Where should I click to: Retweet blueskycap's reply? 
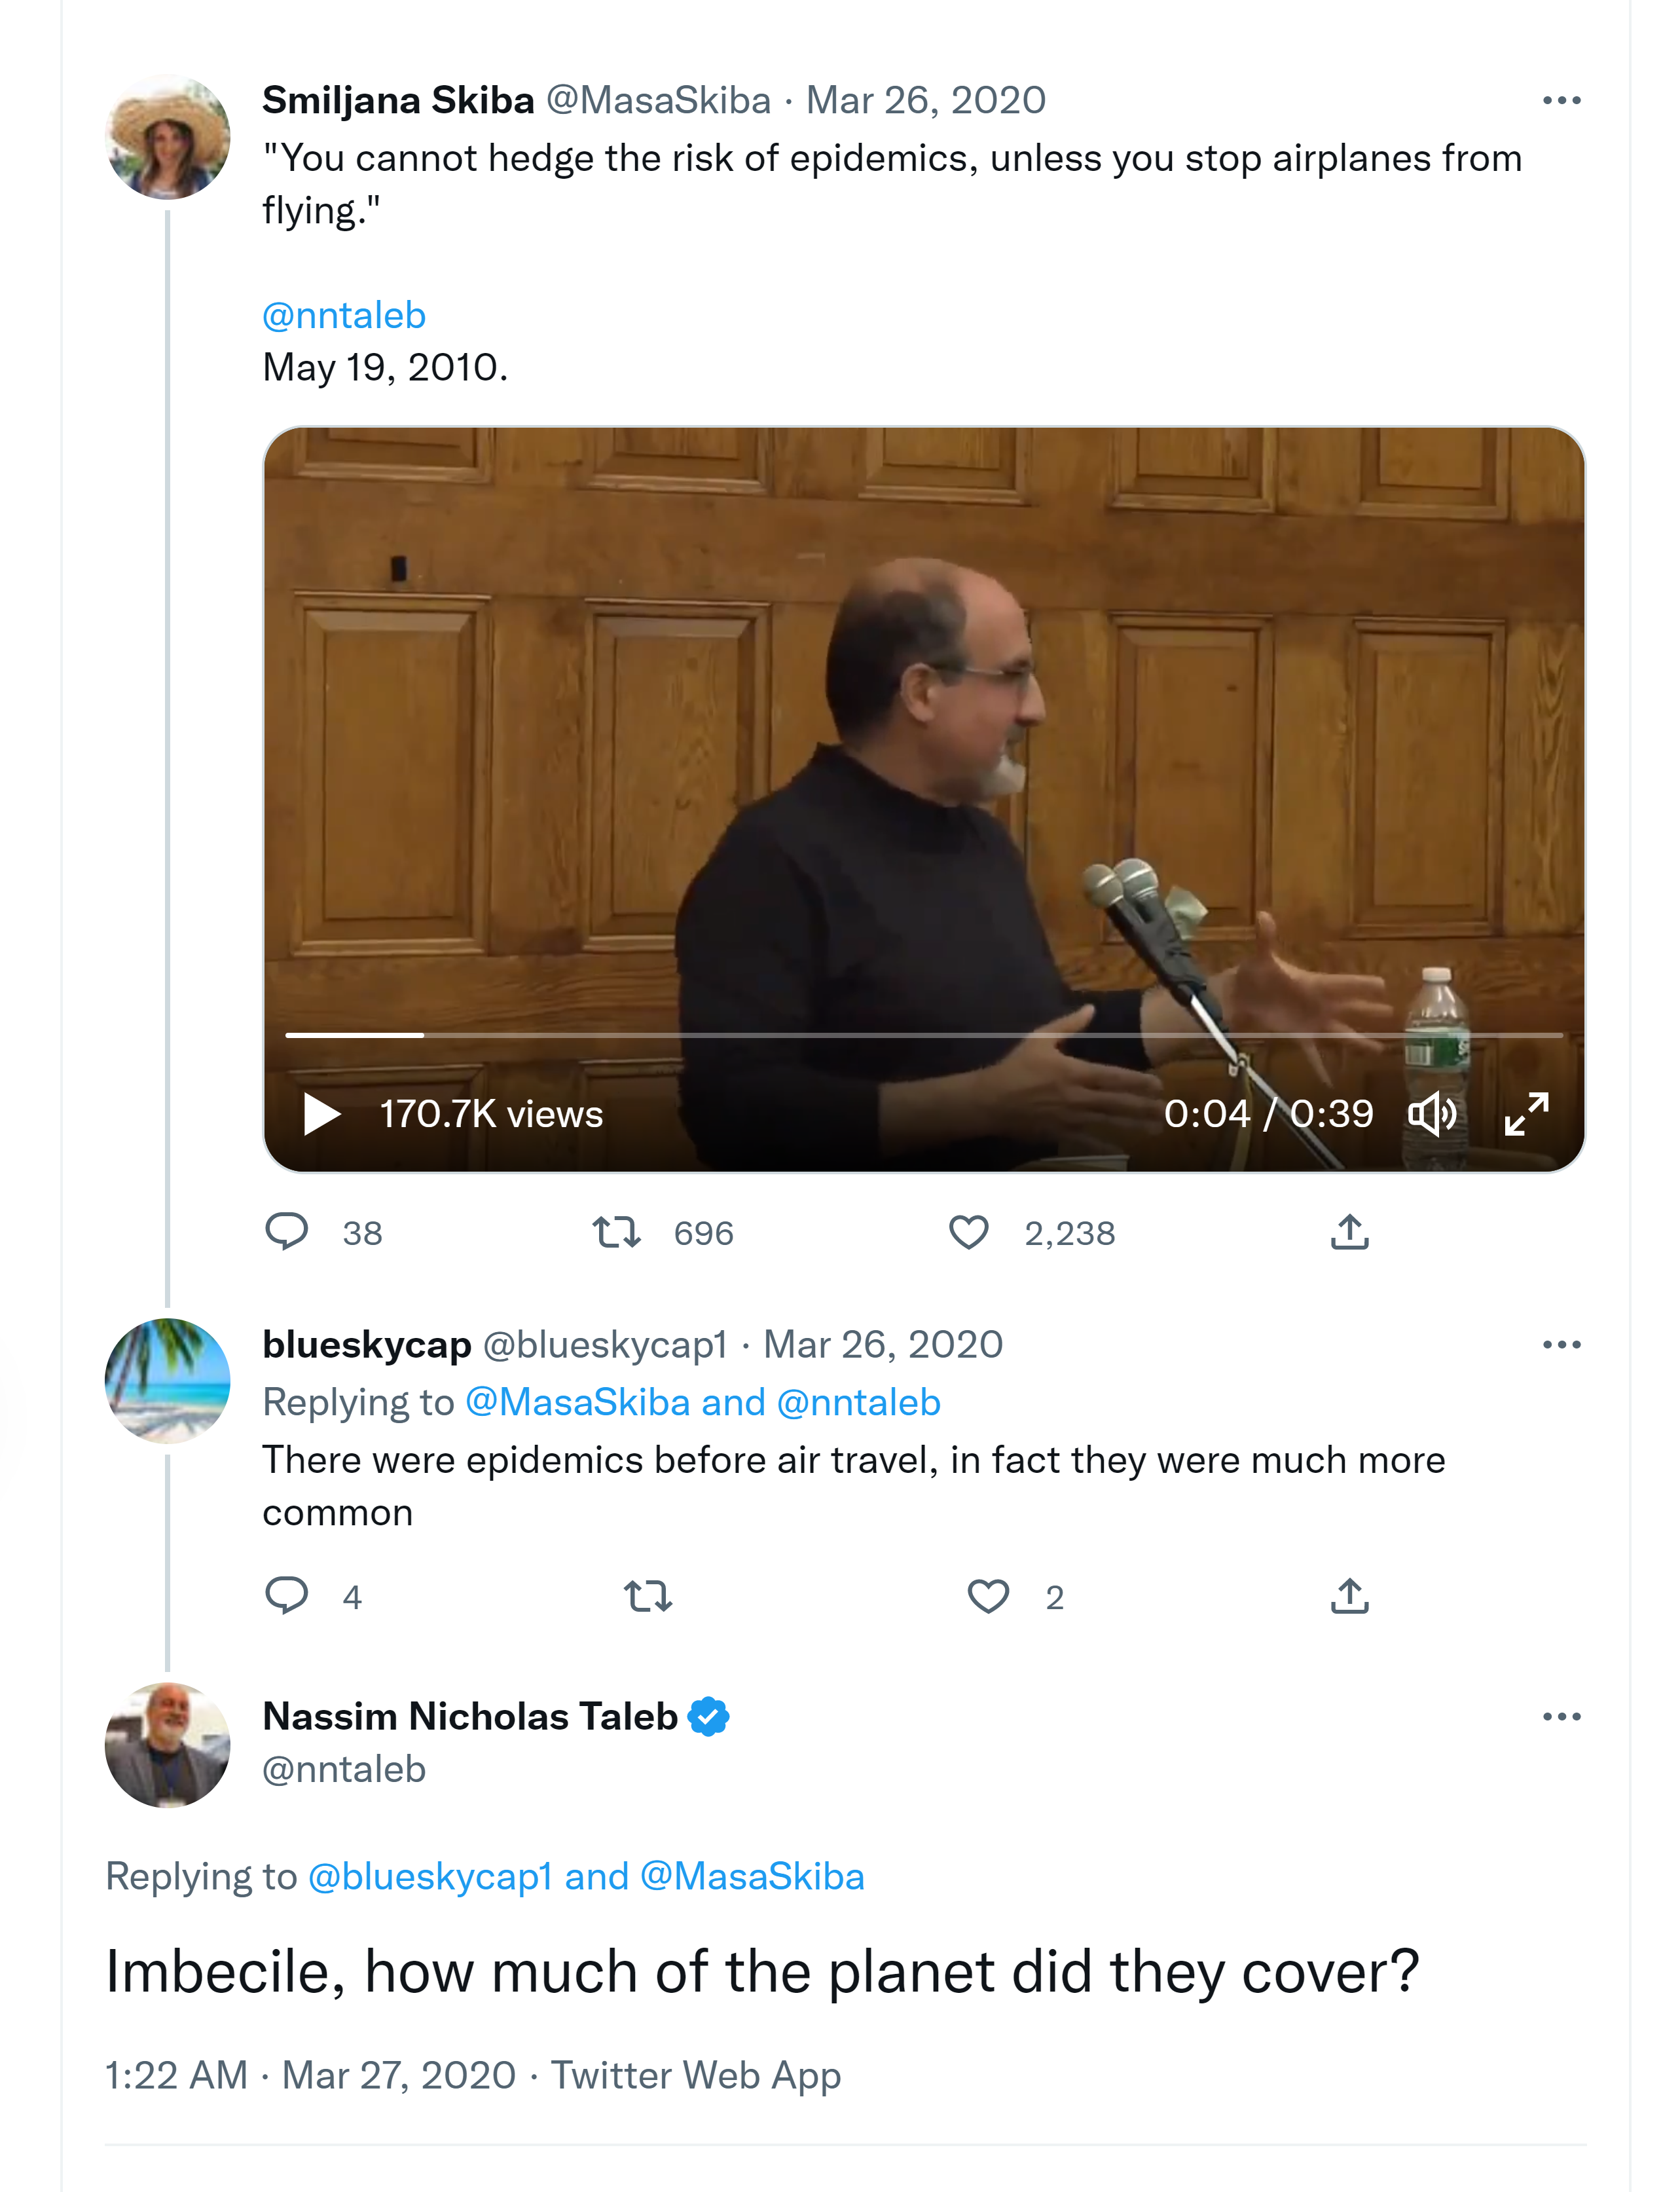[648, 1595]
